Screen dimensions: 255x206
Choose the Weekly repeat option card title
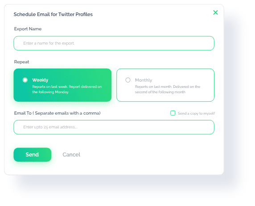[x=40, y=80]
